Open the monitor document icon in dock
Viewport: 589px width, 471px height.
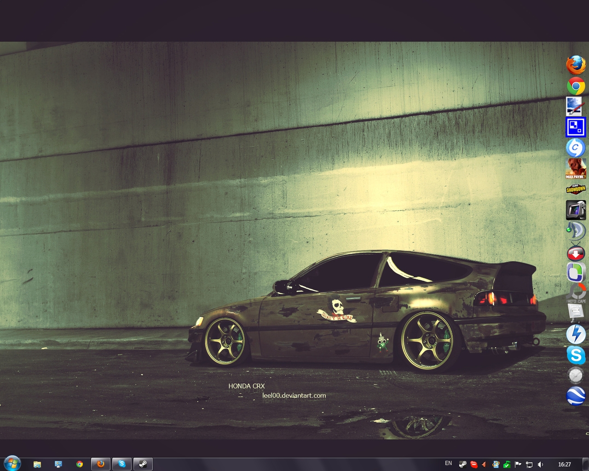point(576,313)
